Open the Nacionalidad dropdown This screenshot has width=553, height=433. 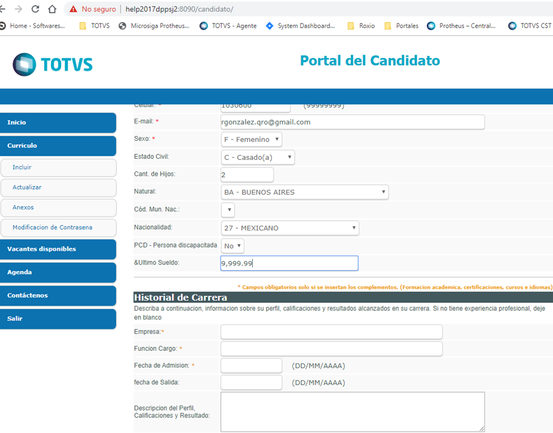pyautogui.click(x=290, y=228)
